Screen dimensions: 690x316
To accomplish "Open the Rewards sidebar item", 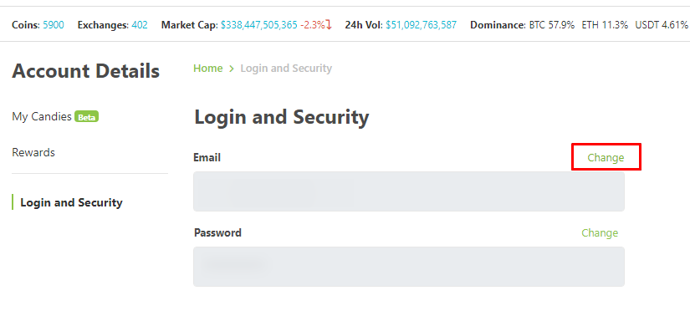I will (33, 153).
